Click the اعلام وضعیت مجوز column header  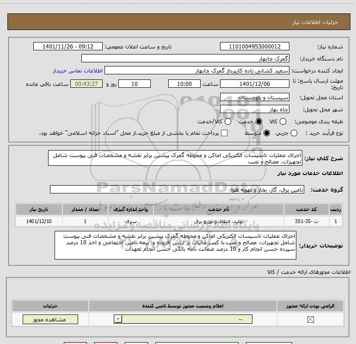tap(183, 306)
